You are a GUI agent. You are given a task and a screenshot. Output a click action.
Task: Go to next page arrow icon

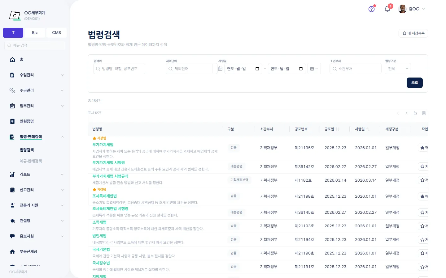coord(407,113)
